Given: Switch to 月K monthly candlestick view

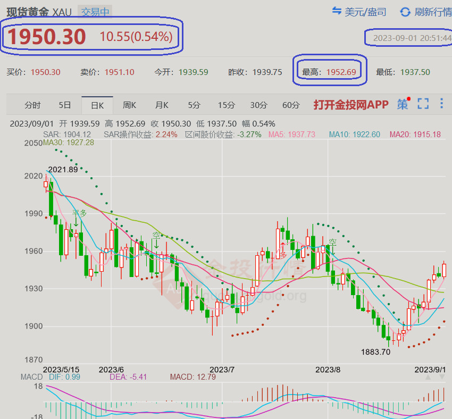Looking at the screenshot, I should tap(162, 105).
